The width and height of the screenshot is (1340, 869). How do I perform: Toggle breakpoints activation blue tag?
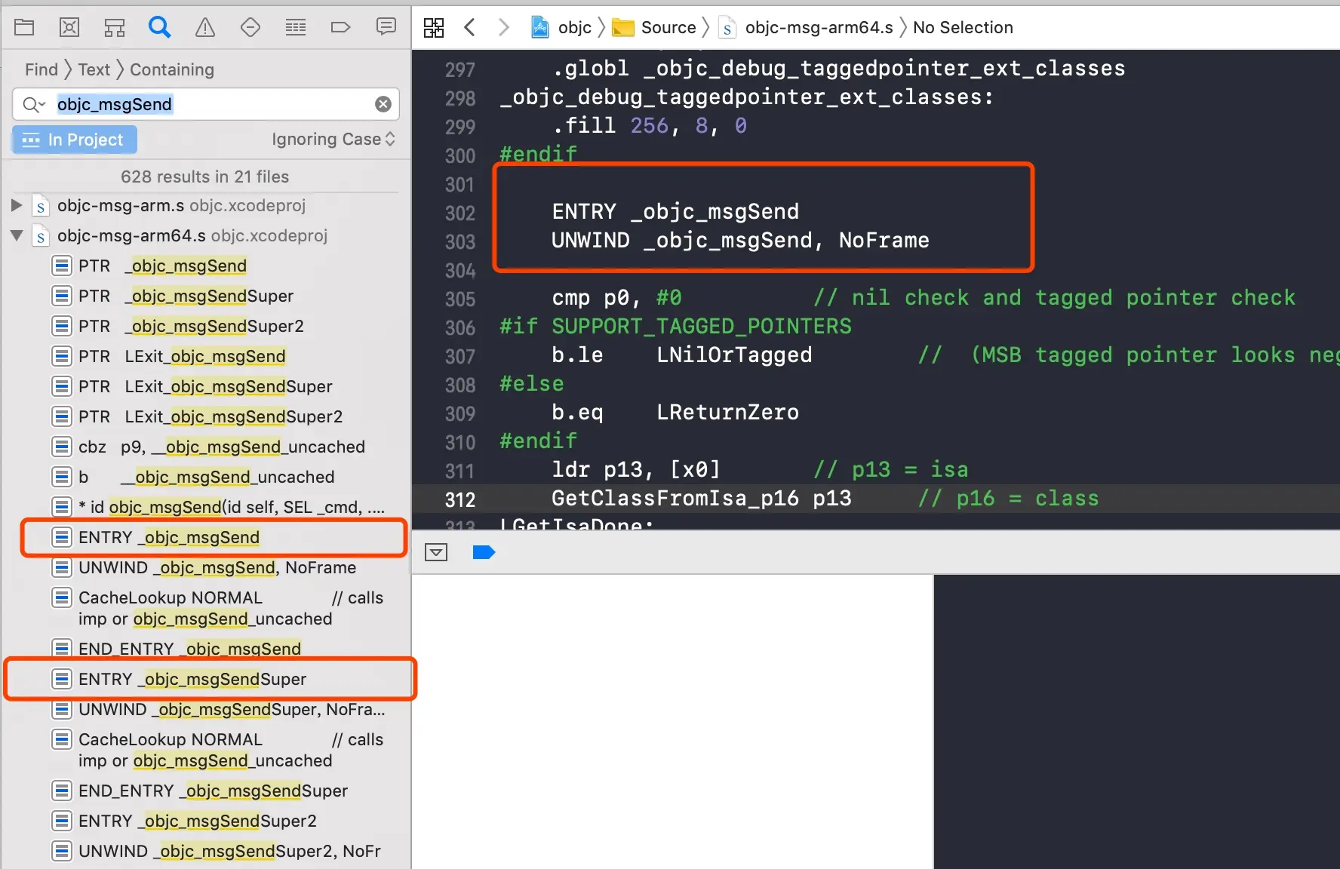click(x=484, y=552)
